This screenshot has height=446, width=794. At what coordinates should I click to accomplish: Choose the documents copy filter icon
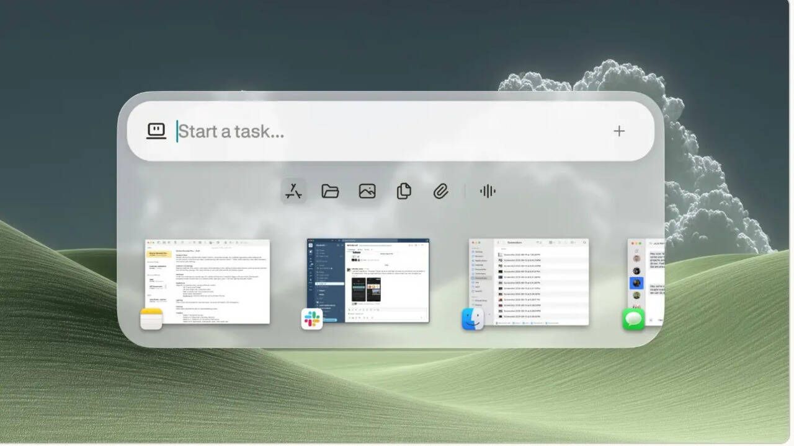click(404, 191)
